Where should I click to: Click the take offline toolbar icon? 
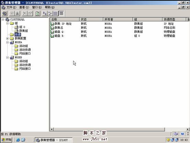click(x=18, y=13)
